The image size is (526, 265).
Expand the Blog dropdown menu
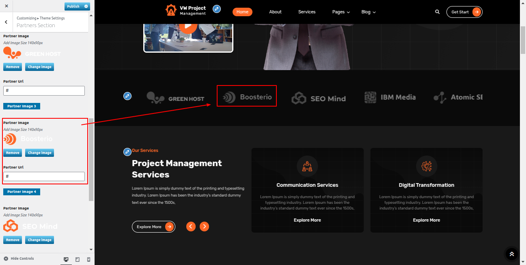368,12
